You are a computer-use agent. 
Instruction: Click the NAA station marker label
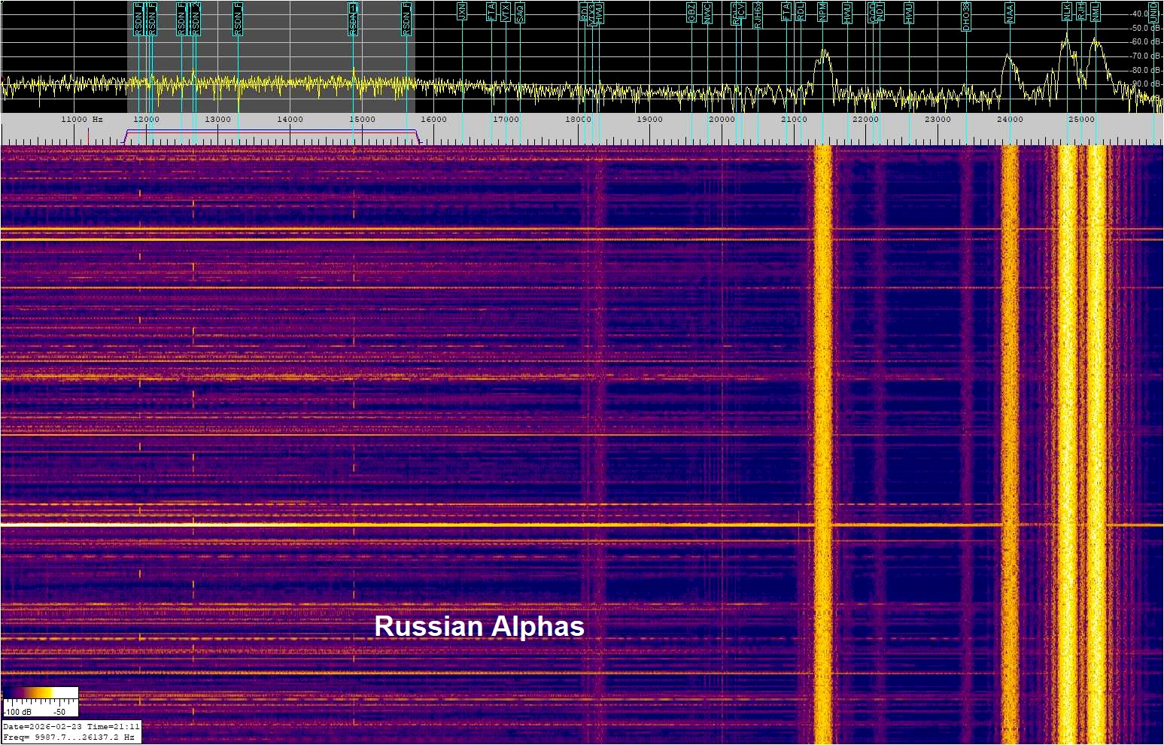pos(1010,13)
